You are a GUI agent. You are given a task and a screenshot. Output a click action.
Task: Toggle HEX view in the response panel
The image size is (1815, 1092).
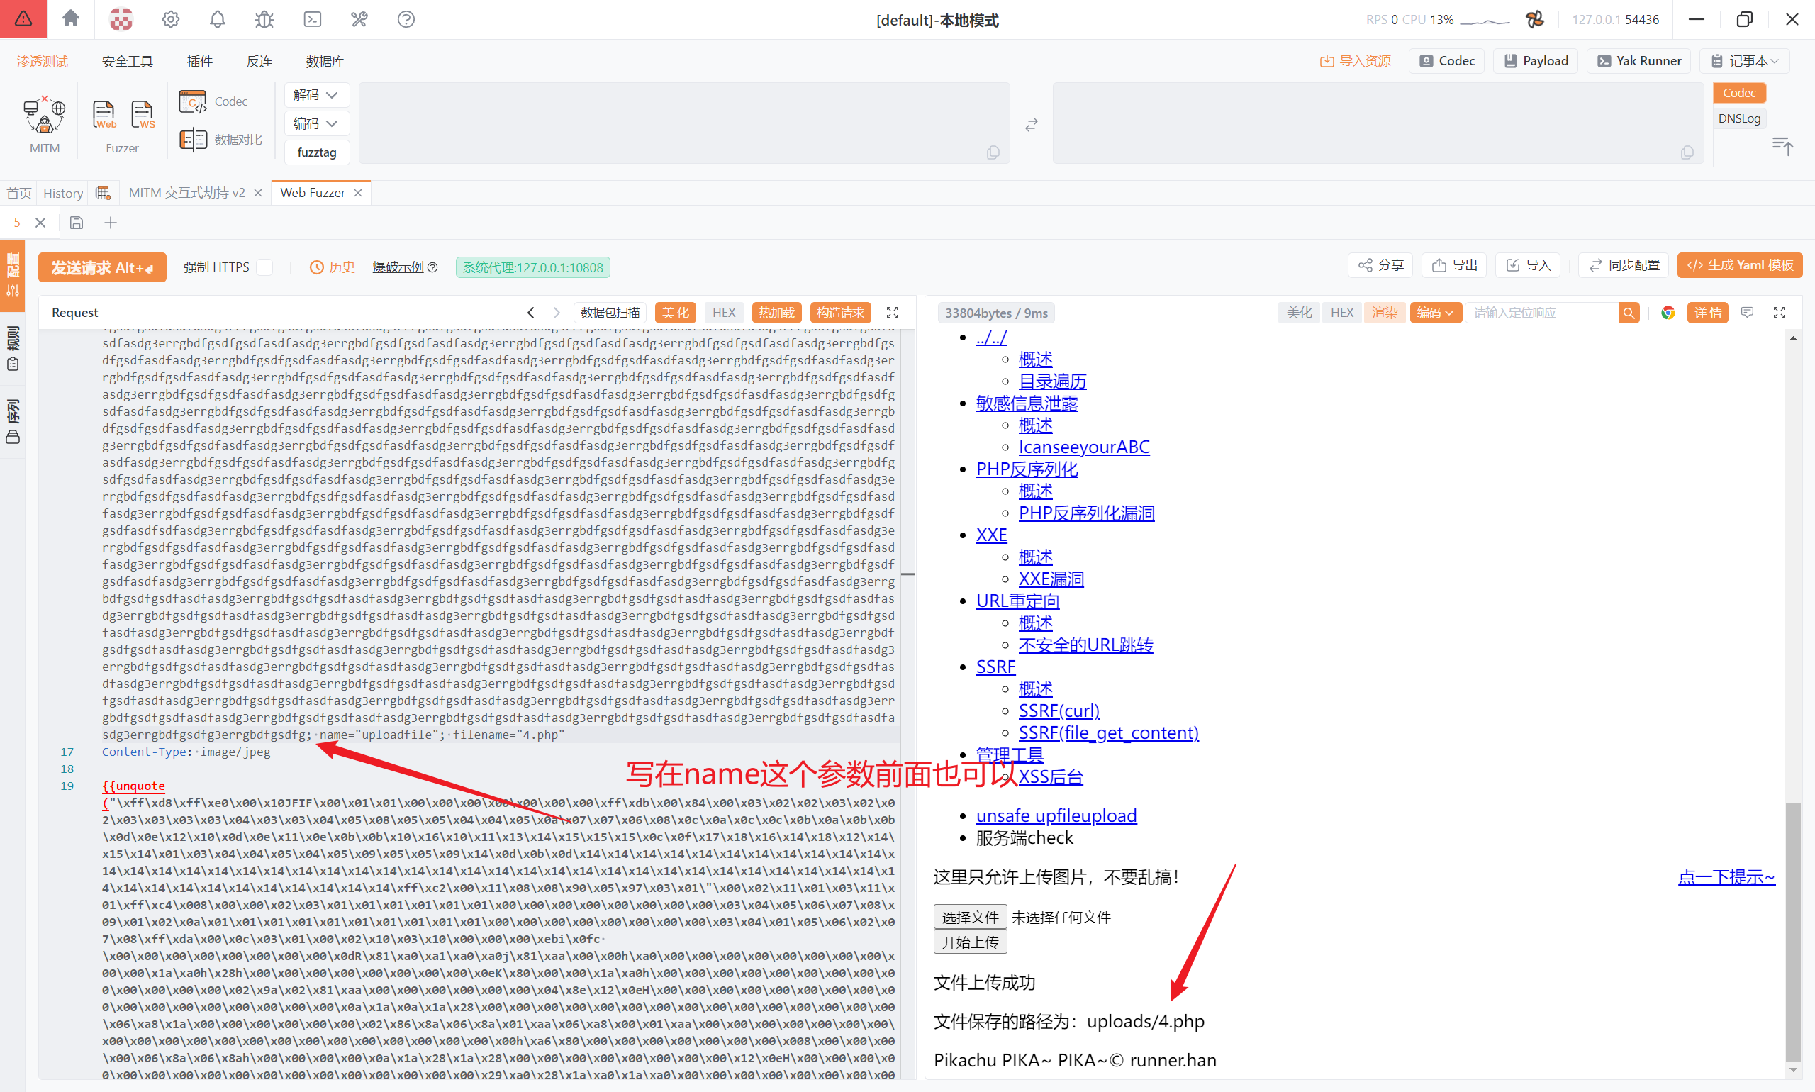[x=1341, y=313]
